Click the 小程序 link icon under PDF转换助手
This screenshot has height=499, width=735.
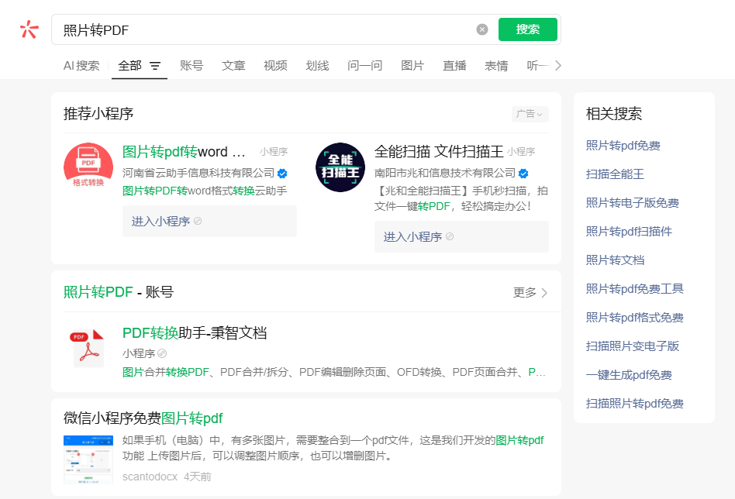[x=162, y=353]
